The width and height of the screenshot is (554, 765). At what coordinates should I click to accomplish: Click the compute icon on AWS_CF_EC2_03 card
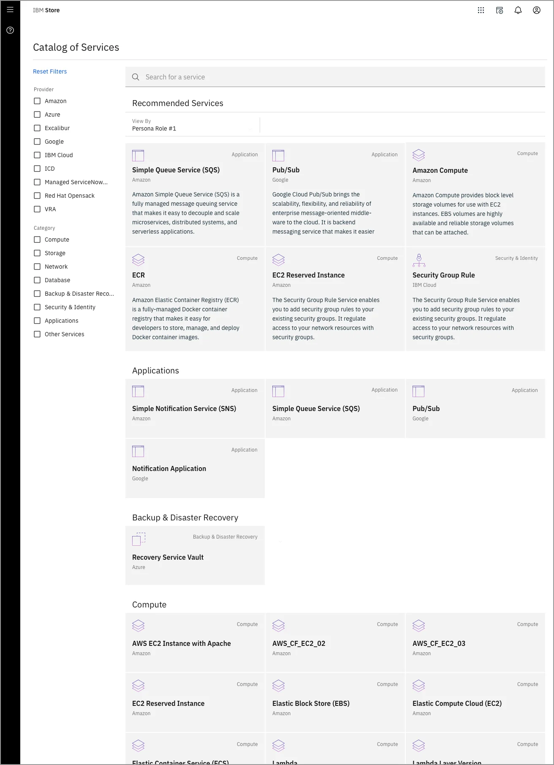pos(418,626)
